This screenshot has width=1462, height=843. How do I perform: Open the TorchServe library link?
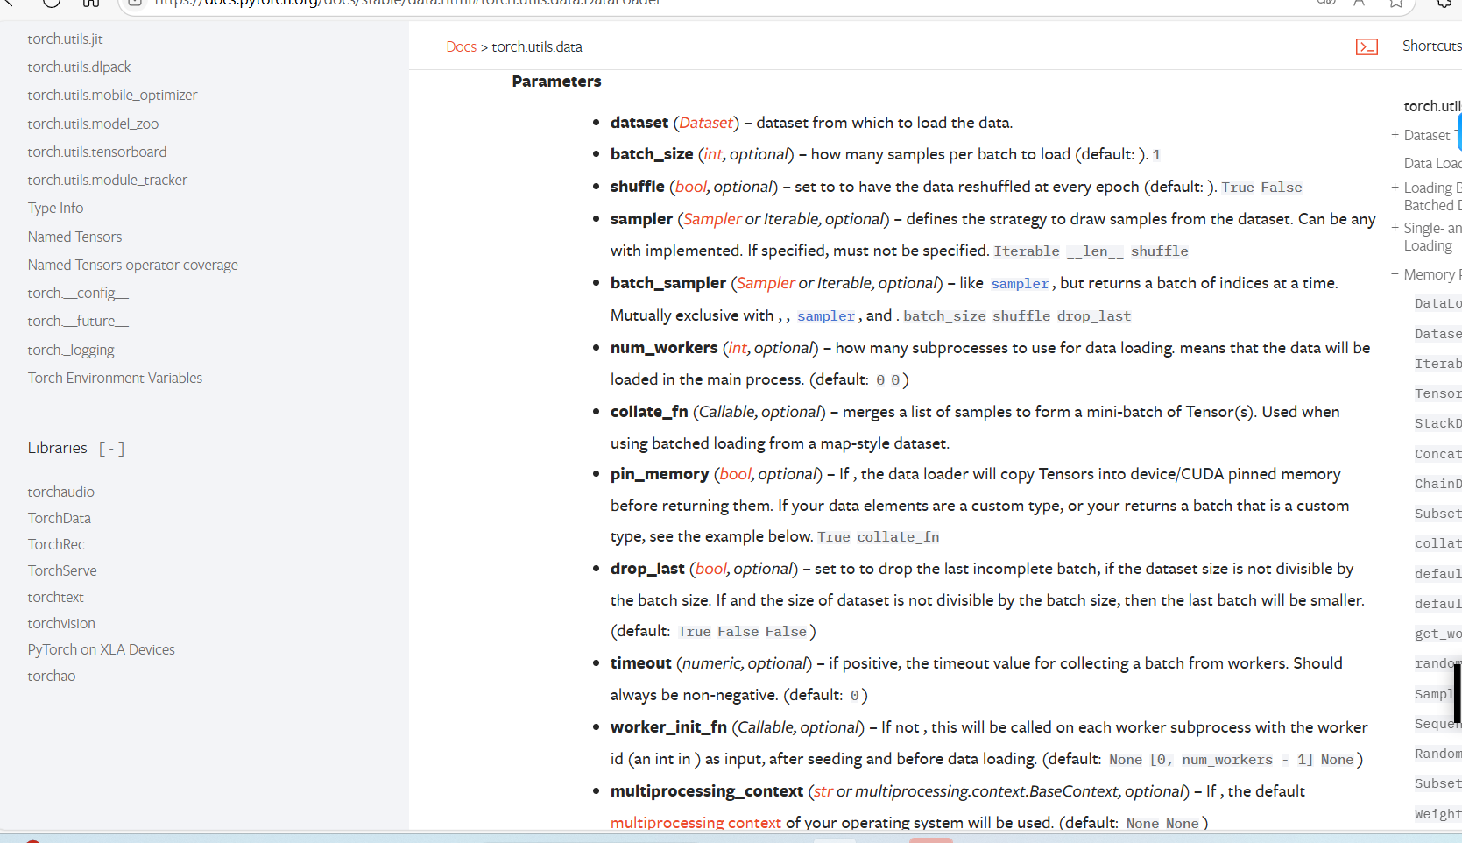(62, 571)
